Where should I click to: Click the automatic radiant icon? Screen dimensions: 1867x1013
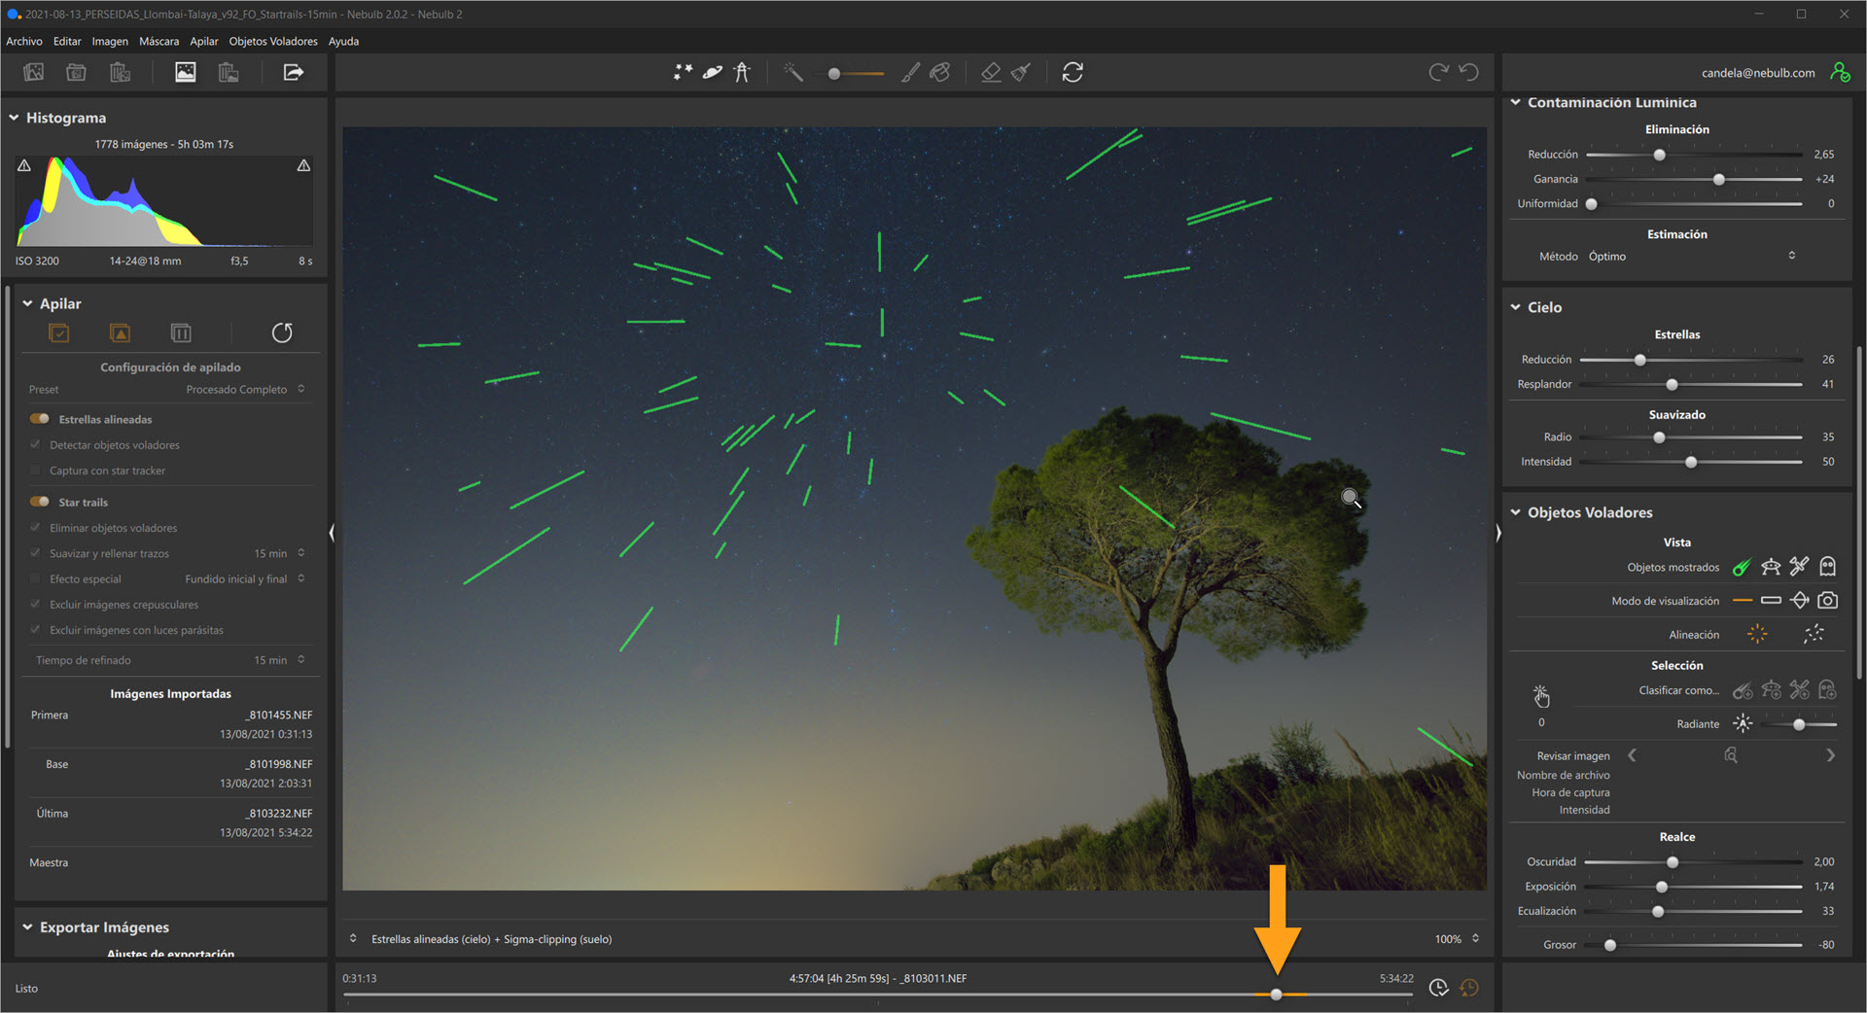pyautogui.click(x=1743, y=723)
